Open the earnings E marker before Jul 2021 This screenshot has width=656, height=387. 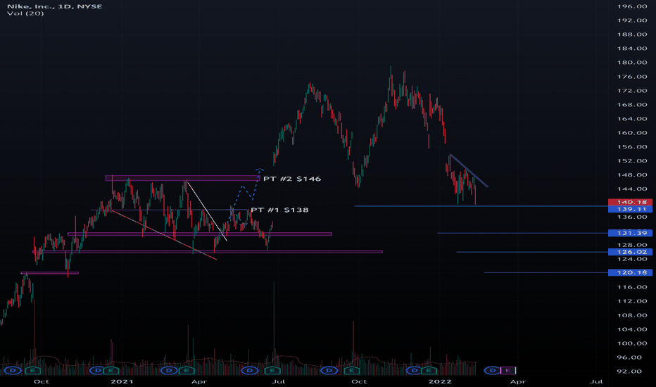[272, 371]
